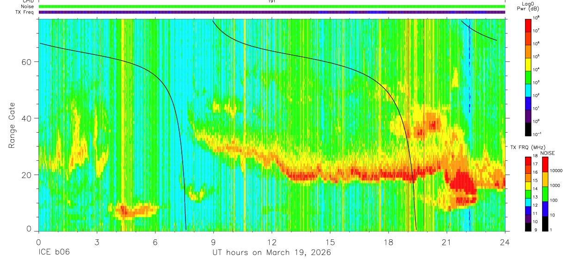Click the 'UT hours on March 19, 2026' label
The image size is (568, 262).
click(272, 253)
